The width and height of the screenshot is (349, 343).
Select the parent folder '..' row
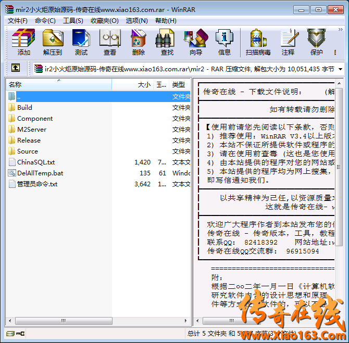click(x=98, y=96)
